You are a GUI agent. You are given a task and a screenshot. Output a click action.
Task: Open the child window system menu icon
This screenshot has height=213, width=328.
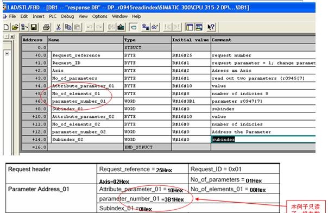[x=4, y=16]
